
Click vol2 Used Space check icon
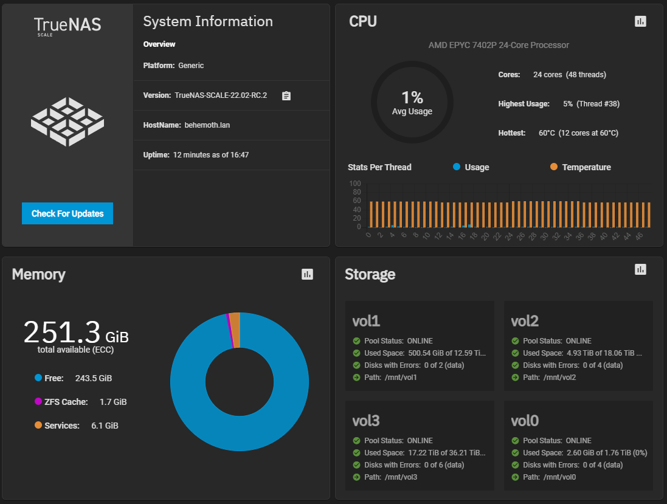point(515,353)
